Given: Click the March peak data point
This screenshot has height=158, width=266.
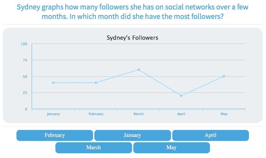Looking at the screenshot, I should 139,70.
